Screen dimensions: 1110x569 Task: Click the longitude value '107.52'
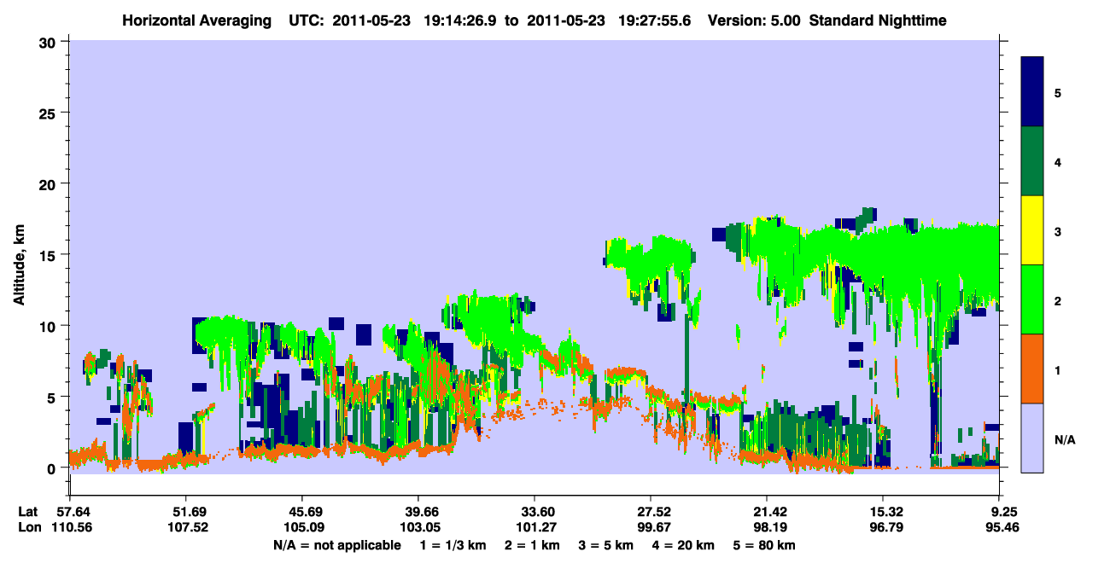186,527
